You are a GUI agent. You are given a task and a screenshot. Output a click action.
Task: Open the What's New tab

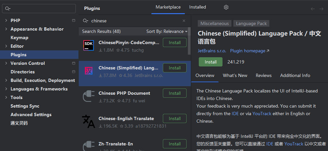[235, 75]
